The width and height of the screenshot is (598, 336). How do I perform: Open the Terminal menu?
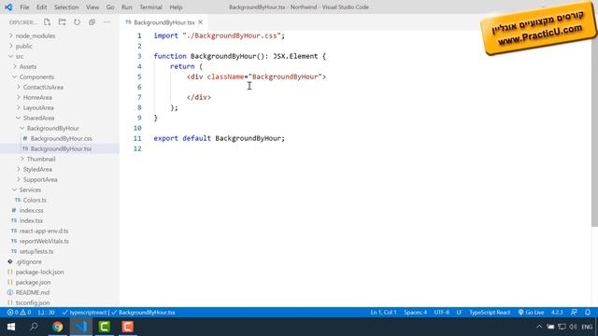pyautogui.click(x=150, y=7)
